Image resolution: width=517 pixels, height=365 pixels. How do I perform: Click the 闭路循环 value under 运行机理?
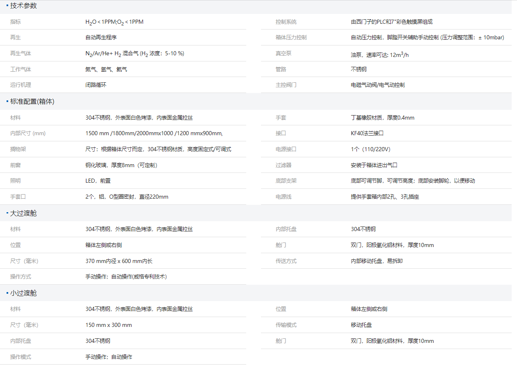tap(95, 85)
